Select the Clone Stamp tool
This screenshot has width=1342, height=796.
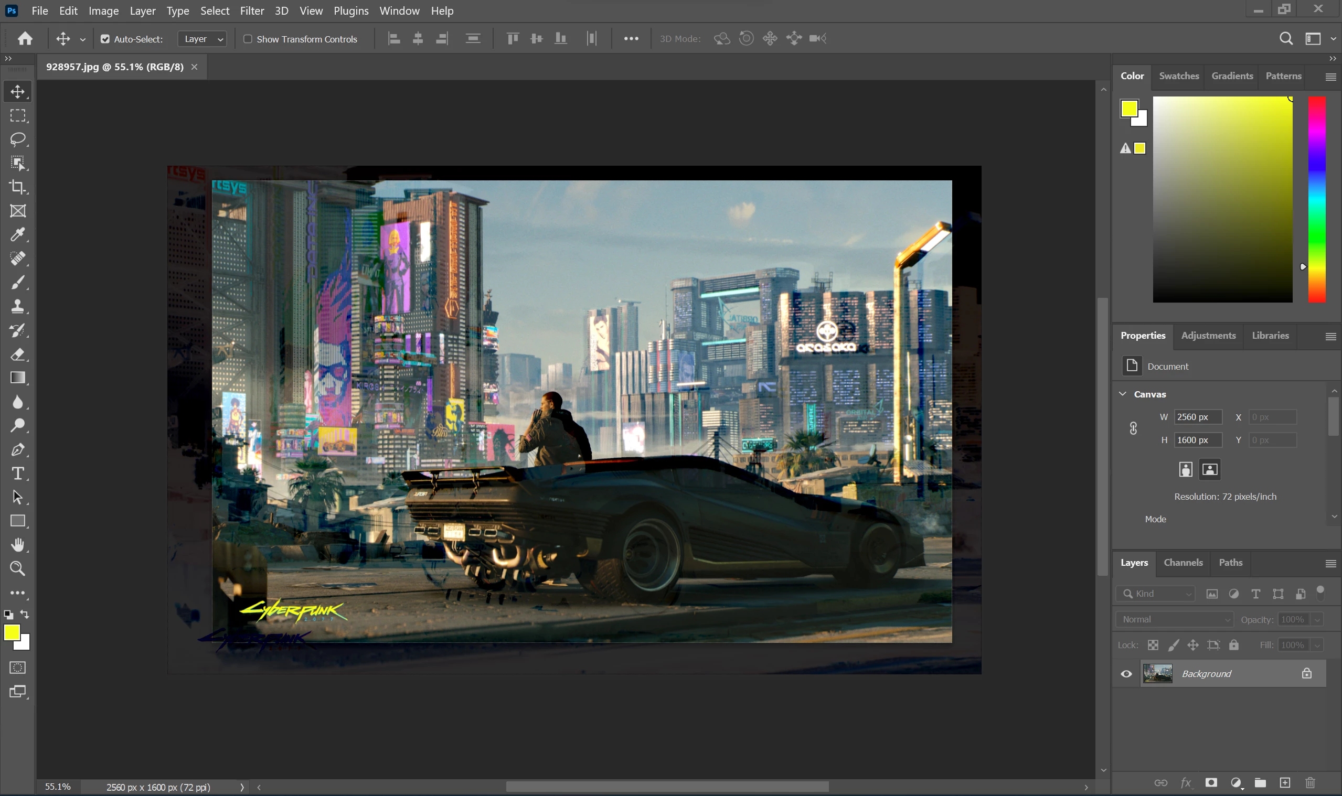pos(18,306)
